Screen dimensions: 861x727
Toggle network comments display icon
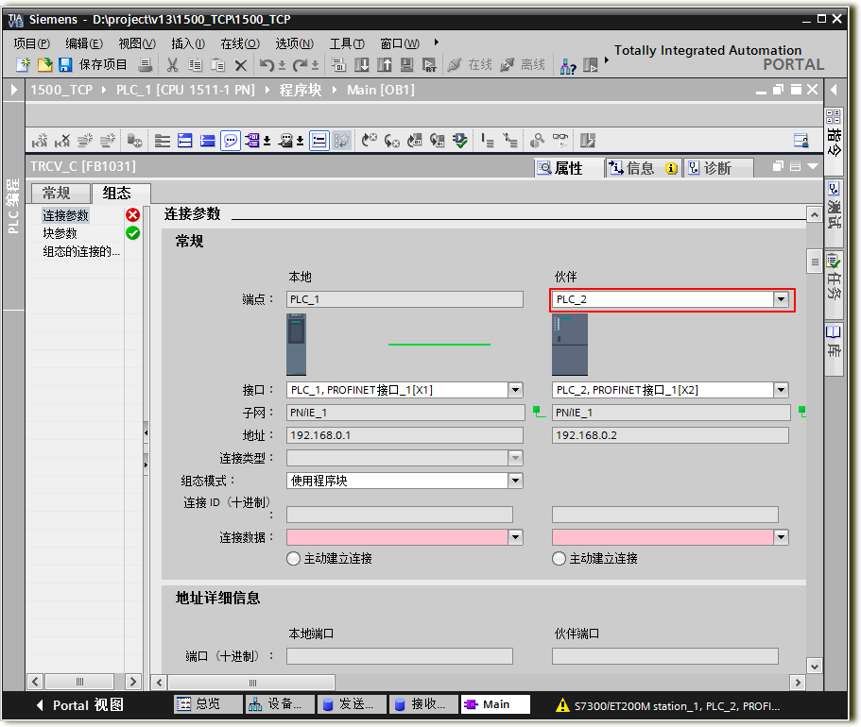pos(319,141)
